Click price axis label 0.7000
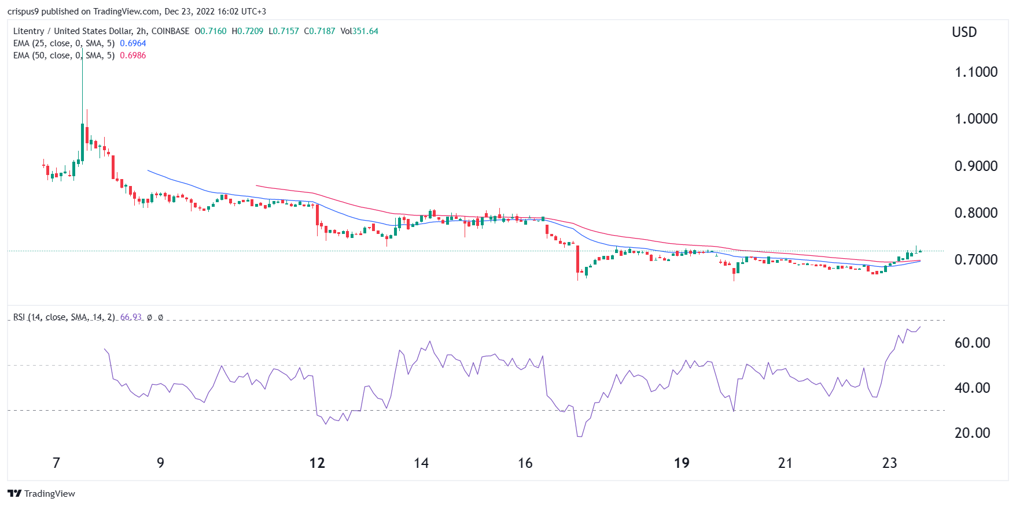 click(976, 260)
